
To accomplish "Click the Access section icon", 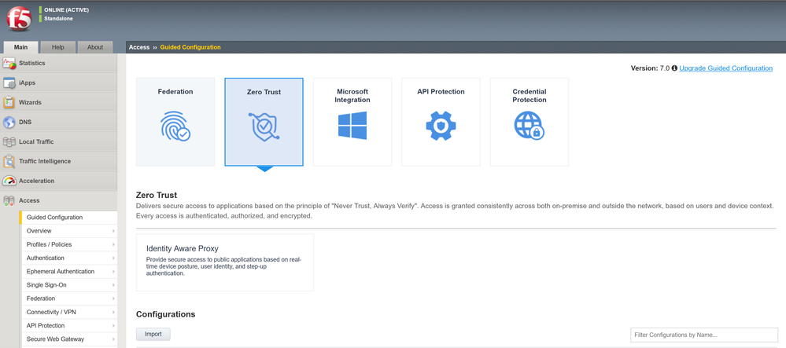I will pyautogui.click(x=9, y=200).
